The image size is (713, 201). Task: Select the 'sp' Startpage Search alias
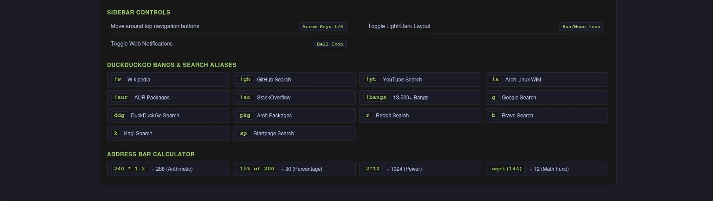click(294, 133)
